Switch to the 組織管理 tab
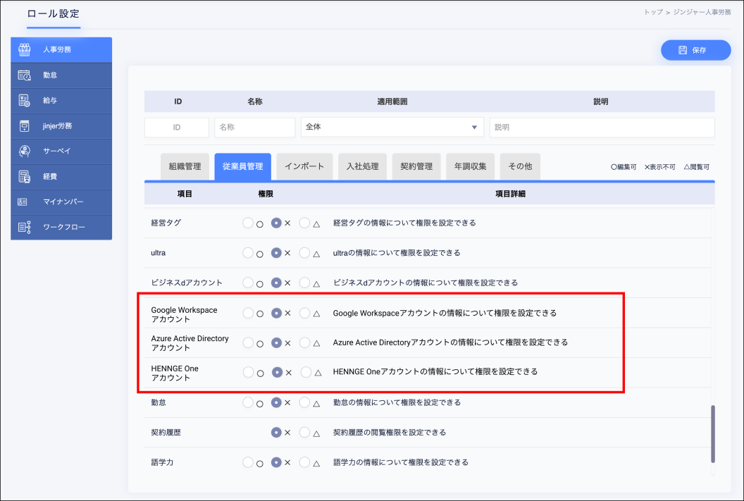Screen dimensions: 744x501 point(185,166)
